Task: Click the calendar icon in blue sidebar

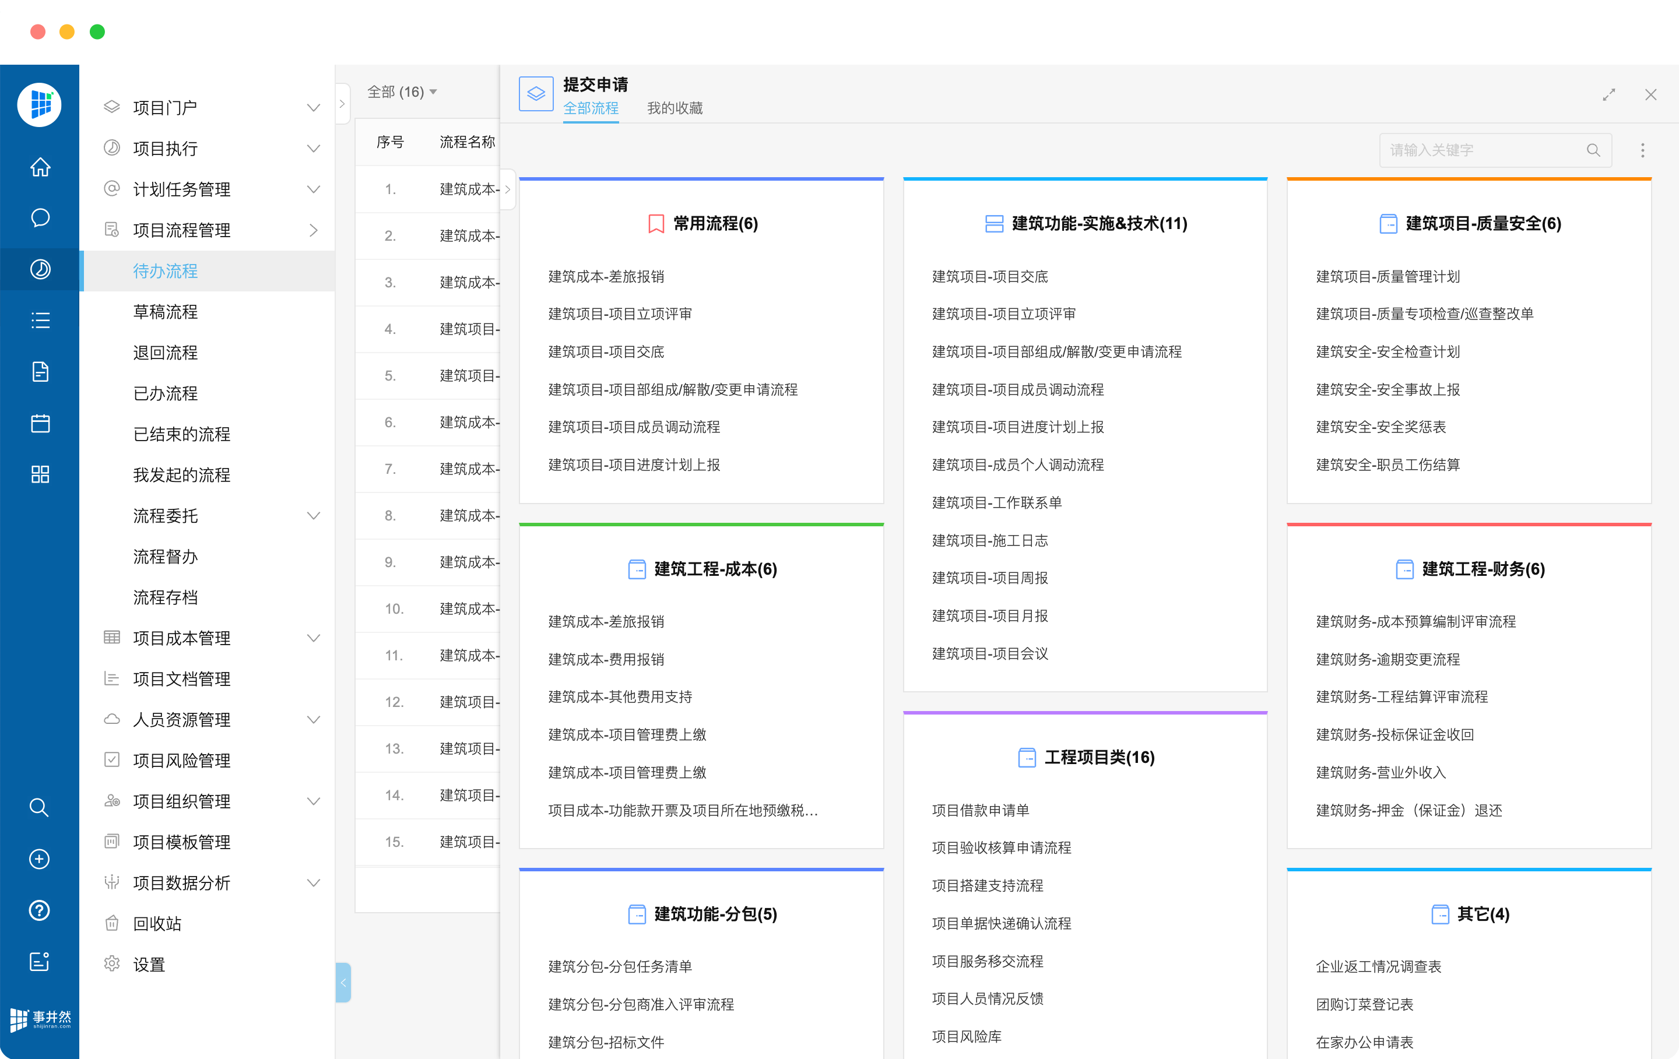Action: [x=40, y=423]
